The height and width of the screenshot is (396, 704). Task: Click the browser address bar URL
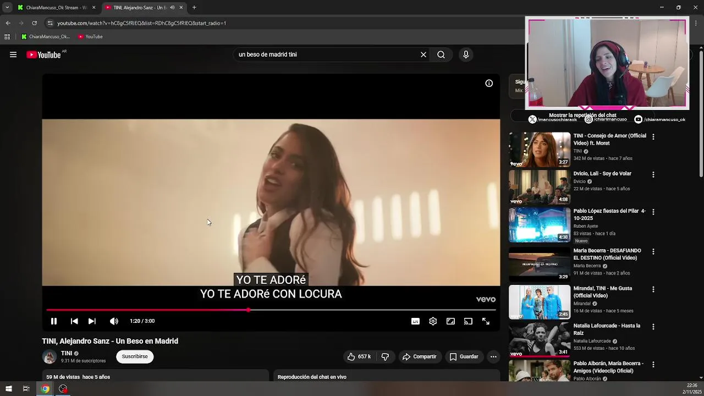(x=142, y=23)
